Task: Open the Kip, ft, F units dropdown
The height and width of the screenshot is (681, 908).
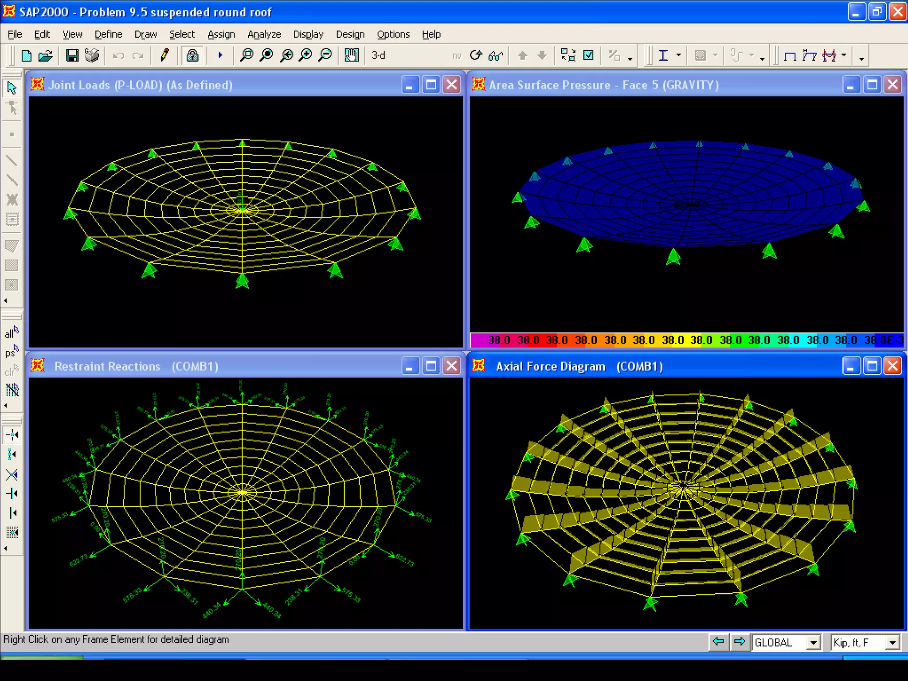Action: [893, 642]
